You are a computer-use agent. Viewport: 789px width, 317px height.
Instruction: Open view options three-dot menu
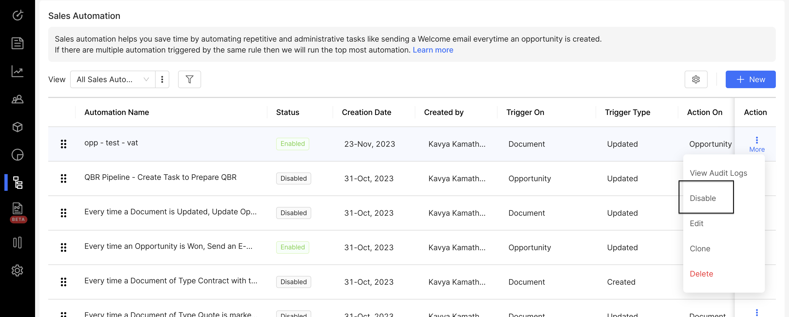162,80
